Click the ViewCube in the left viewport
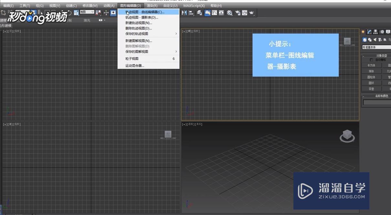The height and width of the screenshot is (215, 391). click(168, 134)
